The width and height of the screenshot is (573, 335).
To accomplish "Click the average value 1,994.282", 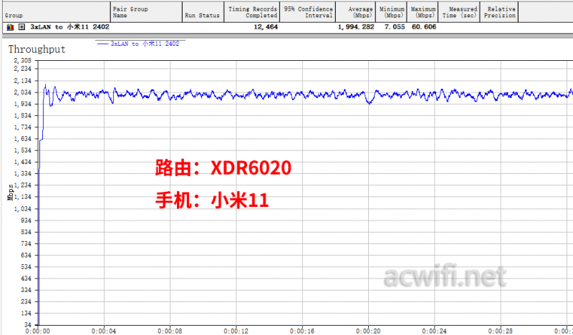I will 356,27.
